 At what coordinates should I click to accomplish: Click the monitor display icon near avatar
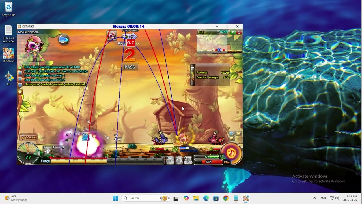[x=64, y=39]
